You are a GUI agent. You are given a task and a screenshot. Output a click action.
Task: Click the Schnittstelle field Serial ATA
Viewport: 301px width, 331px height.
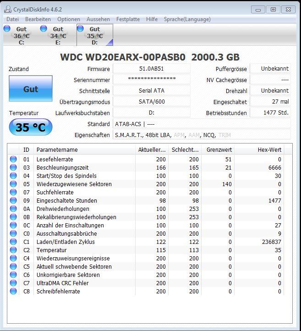152,91
